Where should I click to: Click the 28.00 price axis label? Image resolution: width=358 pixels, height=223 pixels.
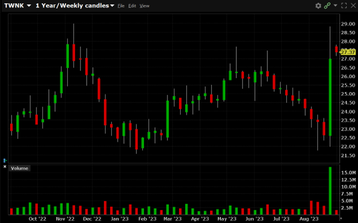tap(348, 41)
